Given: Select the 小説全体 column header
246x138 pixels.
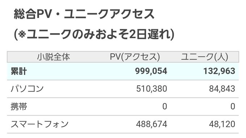Looking at the screenshot, I should pos(54,57).
